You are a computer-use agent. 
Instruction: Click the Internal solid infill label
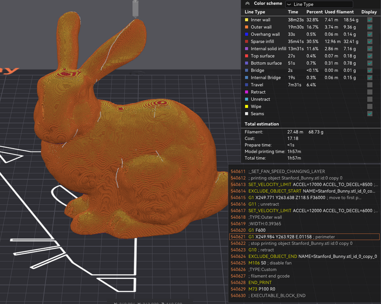[268, 49]
